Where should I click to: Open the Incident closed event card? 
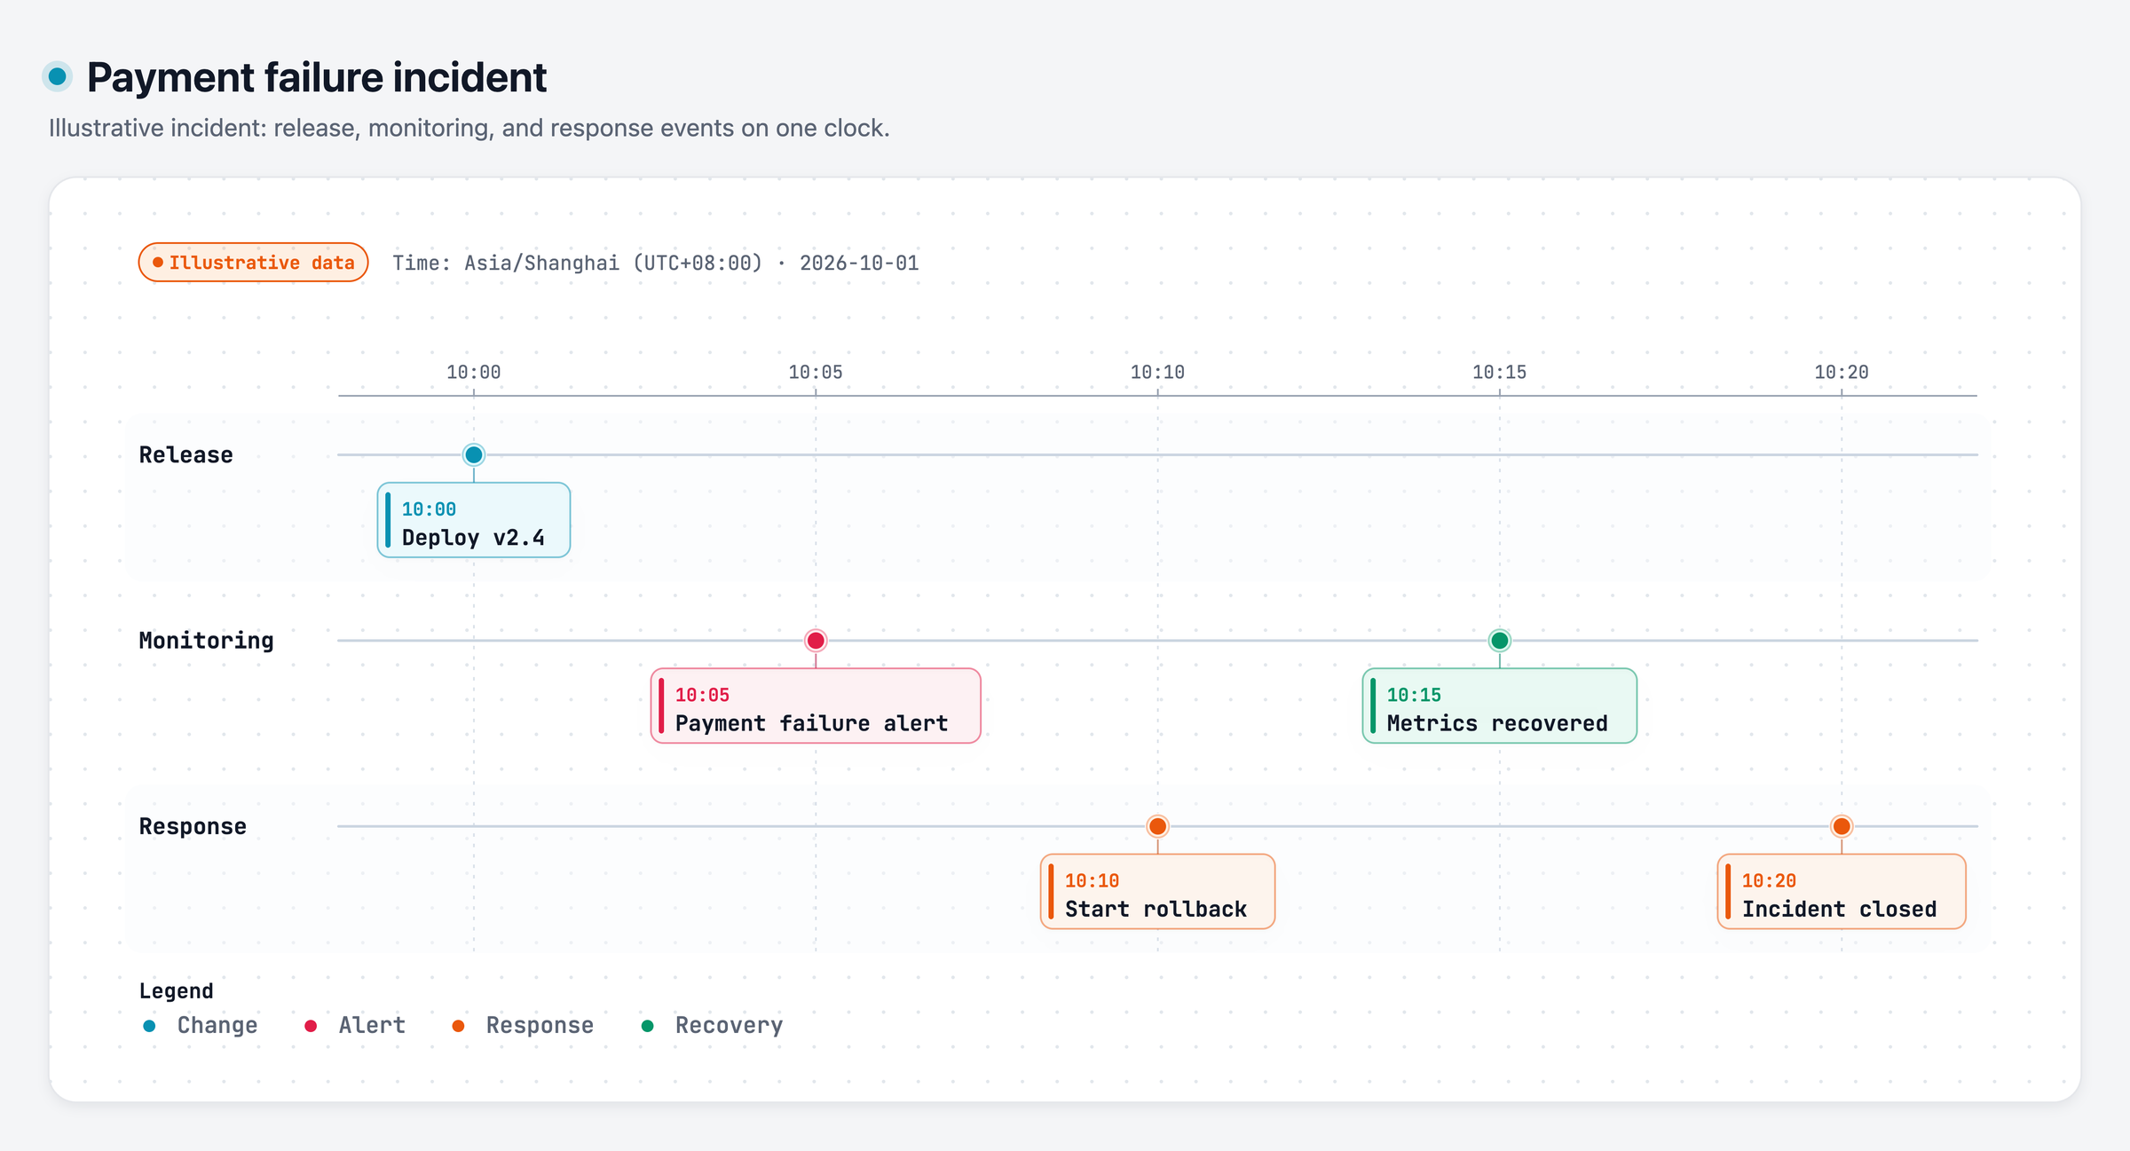pos(1842,891)
